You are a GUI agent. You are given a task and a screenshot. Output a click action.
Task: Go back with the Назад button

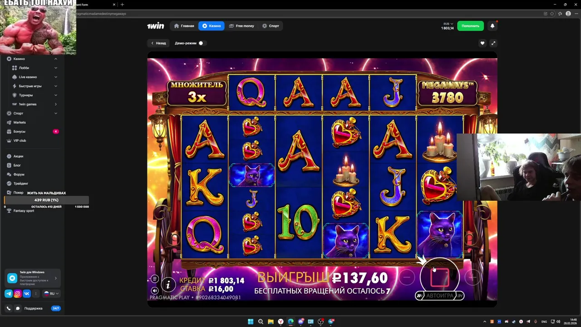click(158, 43)
